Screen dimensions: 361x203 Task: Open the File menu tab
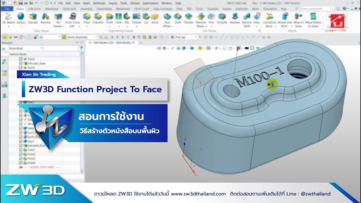7,9
